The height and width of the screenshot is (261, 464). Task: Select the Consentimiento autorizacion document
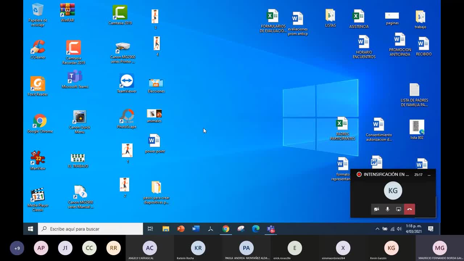pyautogui.click(x=379, y=129)
